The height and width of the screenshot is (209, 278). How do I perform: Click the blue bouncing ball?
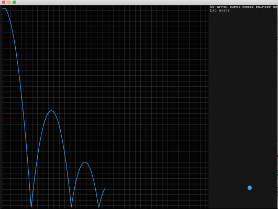(250, 188)
